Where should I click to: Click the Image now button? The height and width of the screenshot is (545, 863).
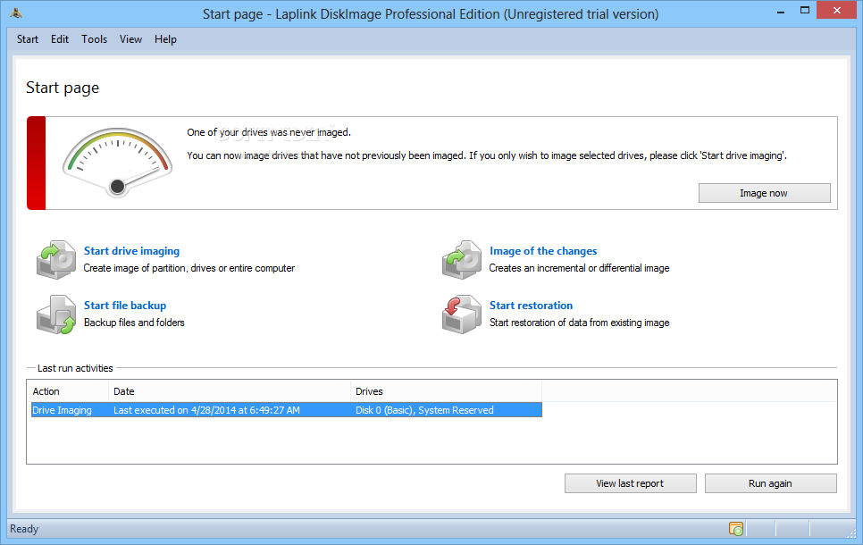pos(765,193)
